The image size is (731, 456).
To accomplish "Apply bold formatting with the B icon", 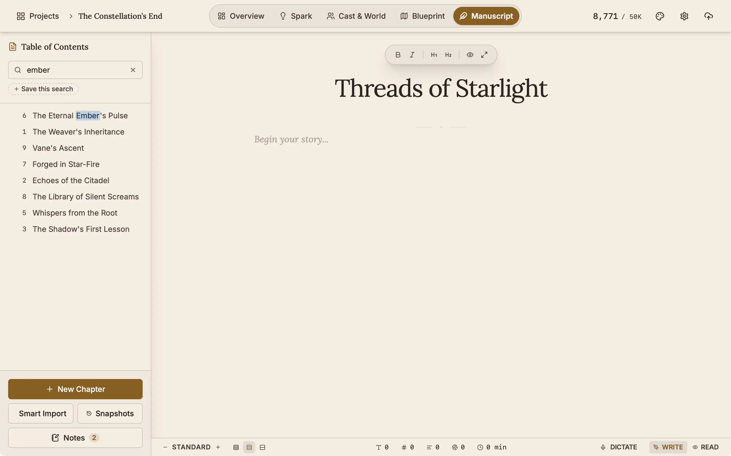I will pyautogui.click(x=398, y=54).
